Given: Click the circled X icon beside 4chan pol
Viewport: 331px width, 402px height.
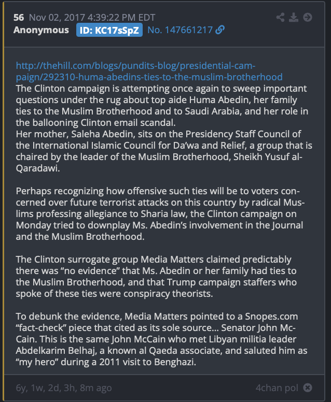Looking at the screenshot, I should [x=308, y=387].
